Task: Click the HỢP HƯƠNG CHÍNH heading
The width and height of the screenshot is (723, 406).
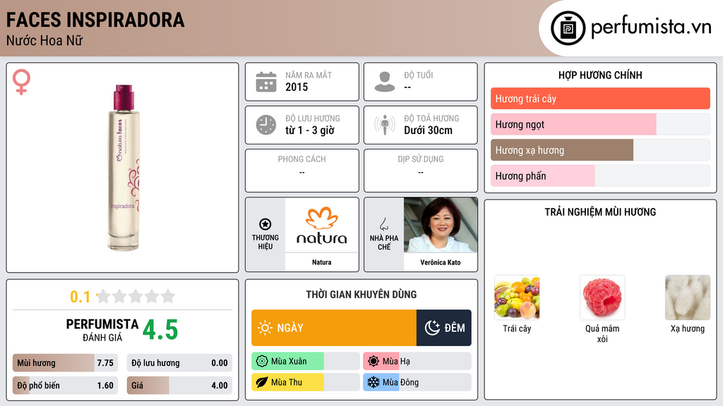Action: [600, 75]
